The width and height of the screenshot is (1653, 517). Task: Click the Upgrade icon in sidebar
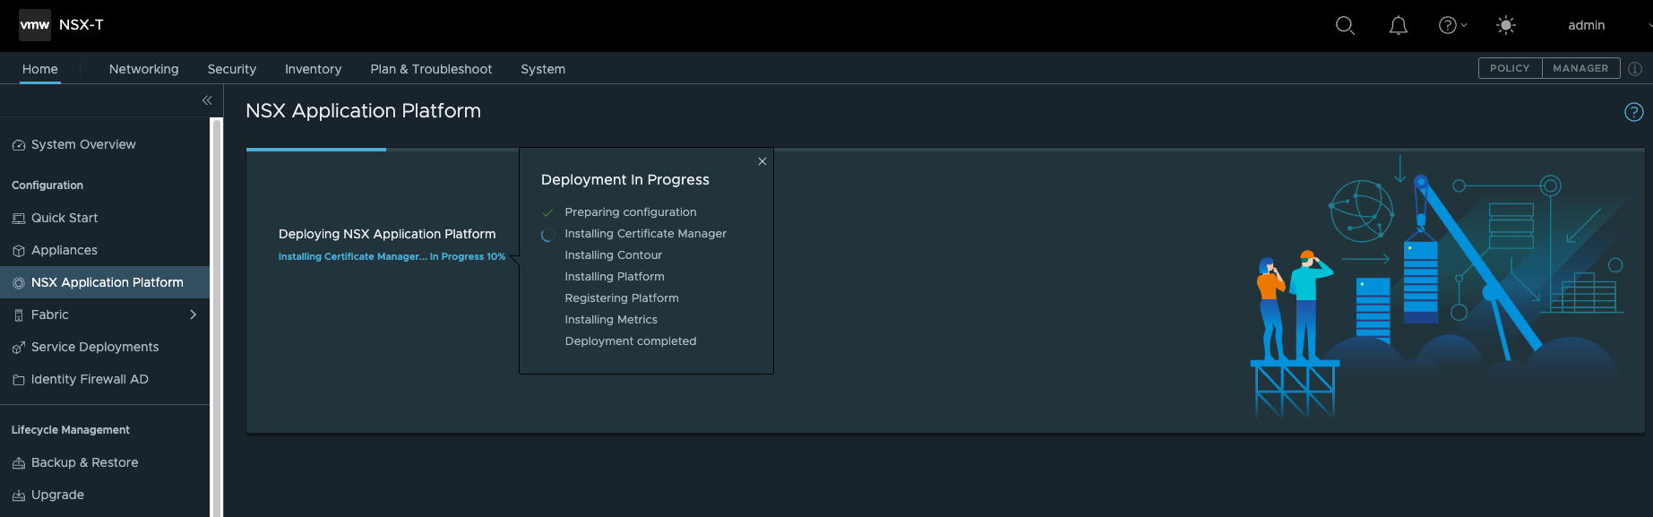coord(19,495)
